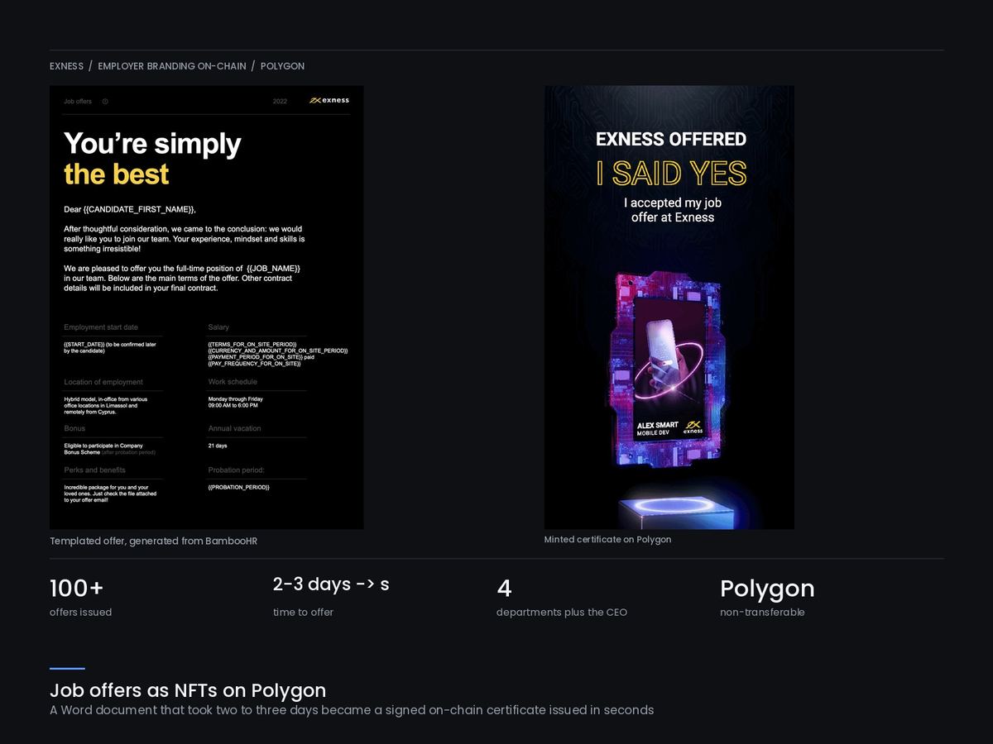This screenshot has height=744, width=993.
Task: Click the neon 'I SAID YES' text
Action: 671,174
